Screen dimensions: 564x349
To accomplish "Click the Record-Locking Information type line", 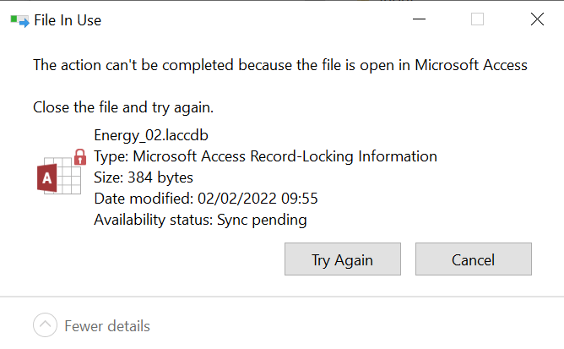I will click(265, 156).
